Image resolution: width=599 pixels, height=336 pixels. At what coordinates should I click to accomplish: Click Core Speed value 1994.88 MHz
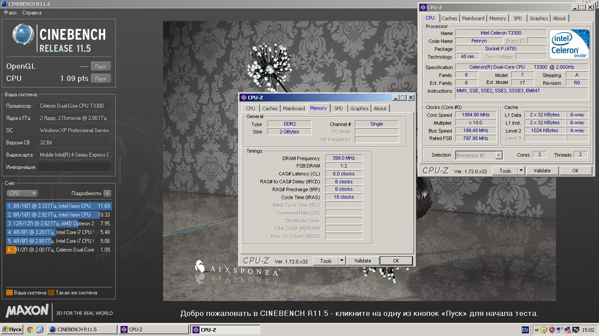pyautogui.click(x=476, y=115)
